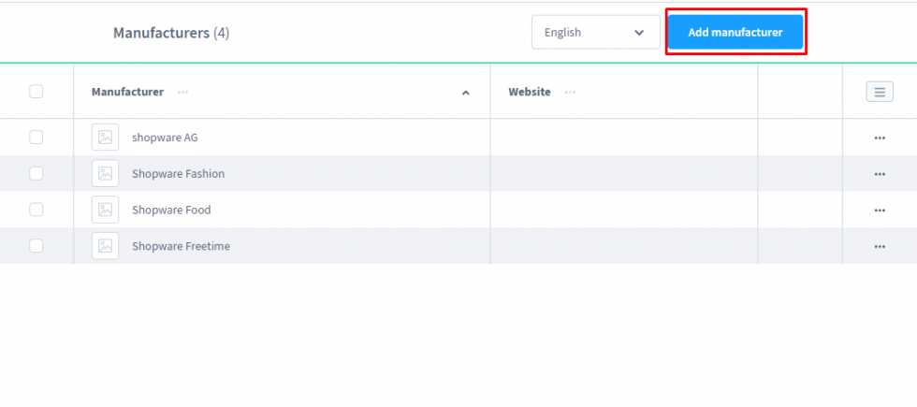Open the Shopware Freetime manufacturer entry

click(181, 246)
